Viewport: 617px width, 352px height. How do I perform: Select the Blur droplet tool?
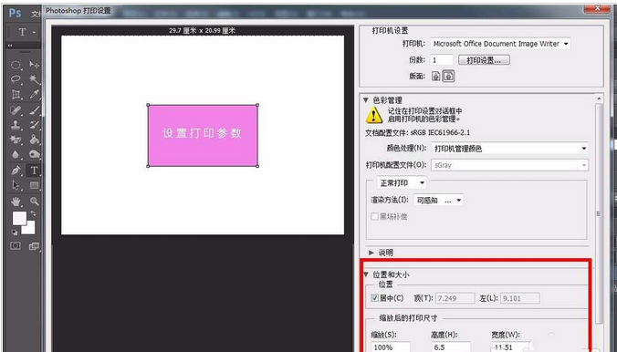click(16, 154)
